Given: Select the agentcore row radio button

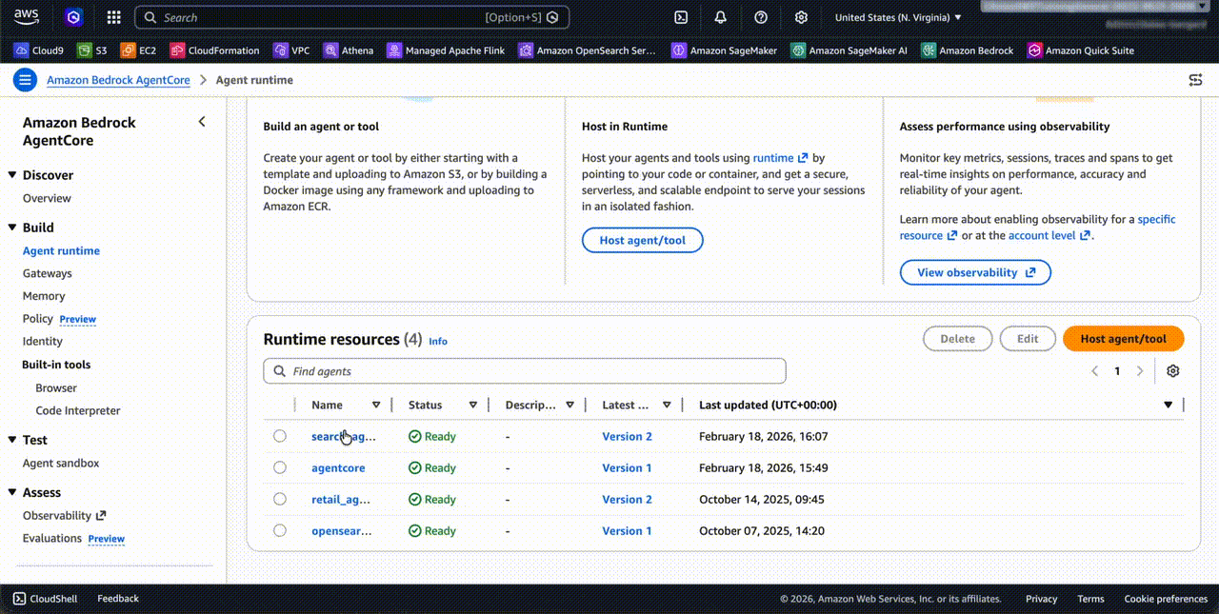Looking at the screenshot, I should (279, 467).
